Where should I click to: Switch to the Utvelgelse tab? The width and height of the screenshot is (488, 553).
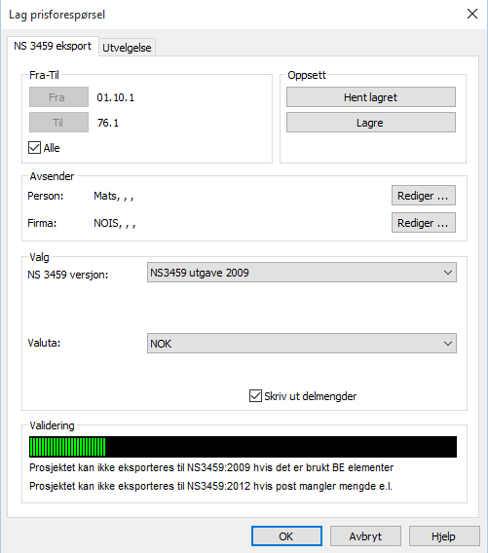(x=127, y=48)
